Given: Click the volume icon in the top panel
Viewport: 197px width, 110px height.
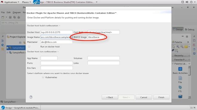Looking at the screenshot, I should (187, 2).
